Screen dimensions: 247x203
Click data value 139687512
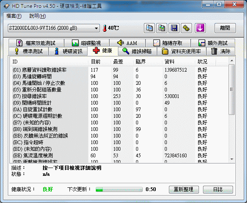click(x=175, y=70)
